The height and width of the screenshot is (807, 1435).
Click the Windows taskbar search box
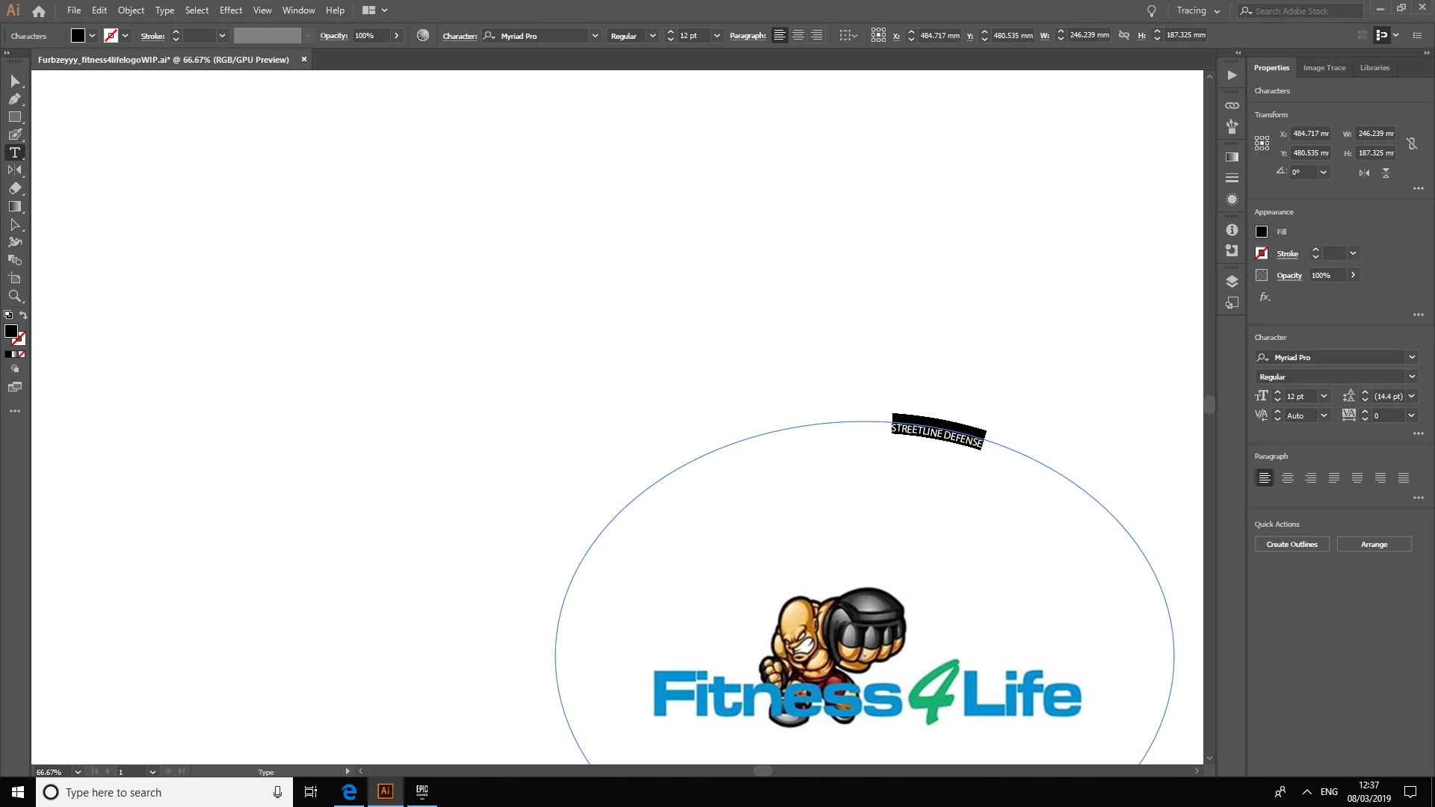click(x=164, y=792)
